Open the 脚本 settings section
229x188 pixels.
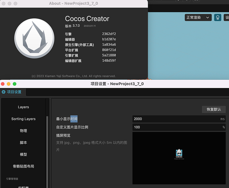point(23,143)
